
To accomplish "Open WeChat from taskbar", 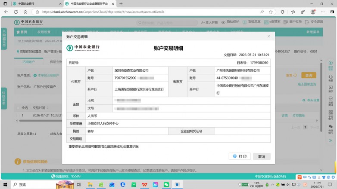I will tap(166, 185).
